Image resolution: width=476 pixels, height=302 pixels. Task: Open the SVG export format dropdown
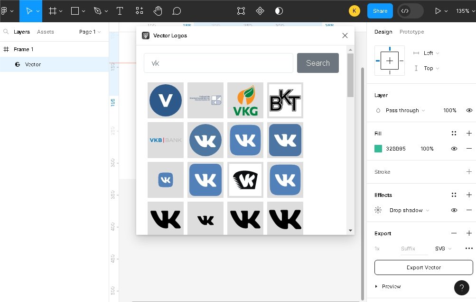[x=443, y=249]
